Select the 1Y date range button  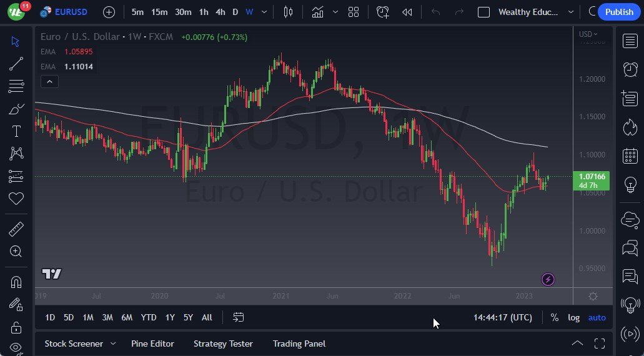(x=170, y=317)
